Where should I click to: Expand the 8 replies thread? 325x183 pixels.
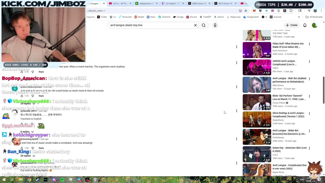tap(27, 132)
